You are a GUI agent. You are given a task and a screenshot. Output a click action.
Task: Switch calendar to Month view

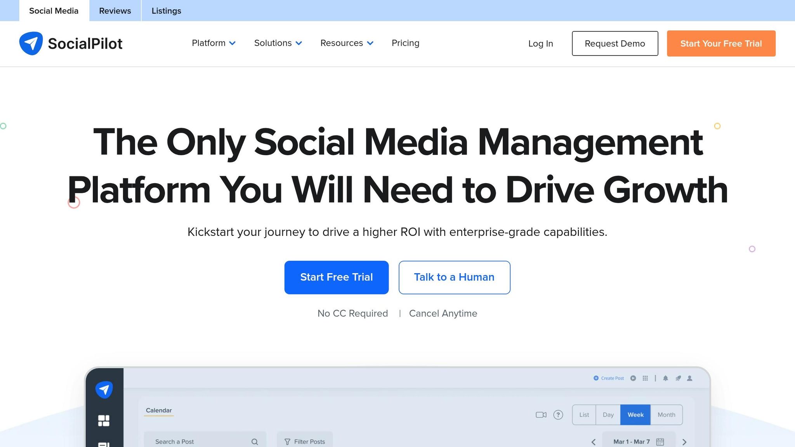pos(666,414)
